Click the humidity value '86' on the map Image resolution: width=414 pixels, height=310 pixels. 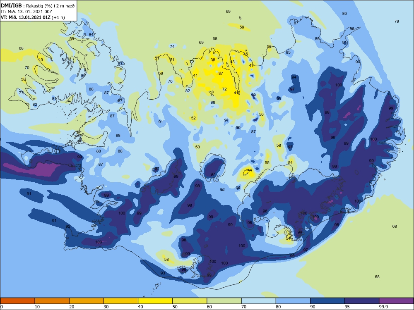pos(344,14)
